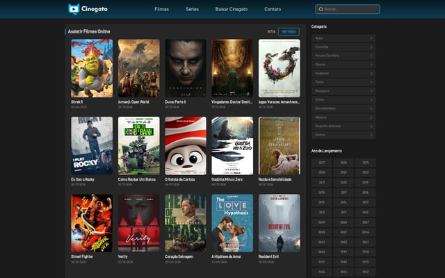
Task: Choose the 2003 year button
Action: 321,242
